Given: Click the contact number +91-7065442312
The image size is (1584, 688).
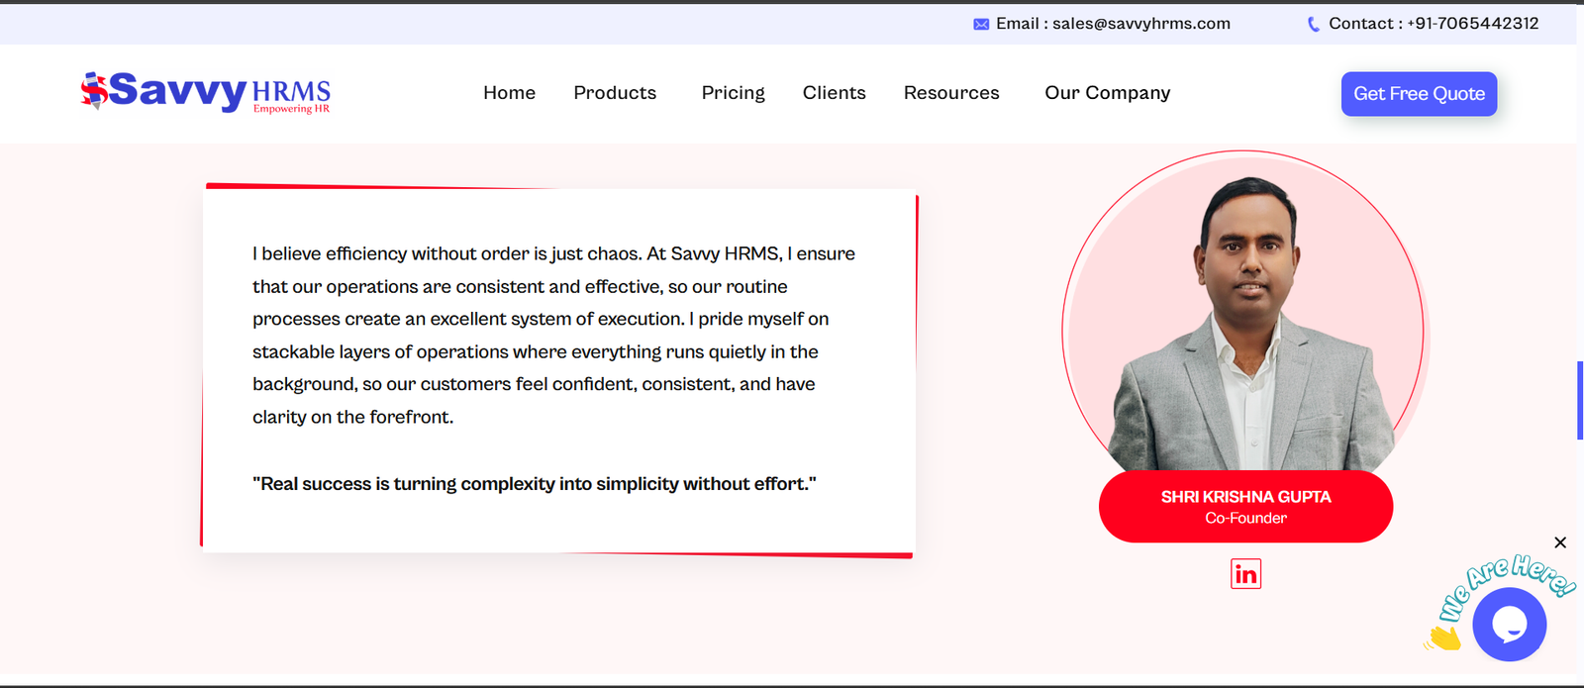Looking at the screenshot, I should click(x=1472, y=24).
